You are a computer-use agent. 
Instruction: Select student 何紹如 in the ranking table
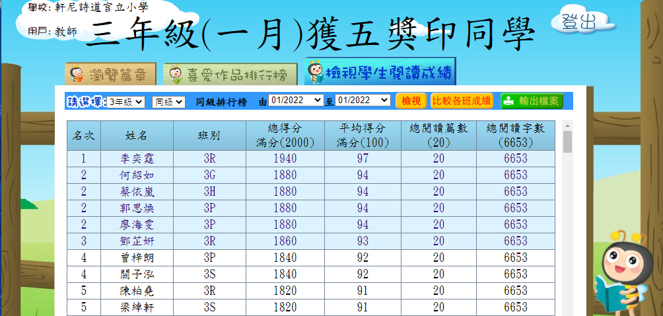click(x=137, y=175)
